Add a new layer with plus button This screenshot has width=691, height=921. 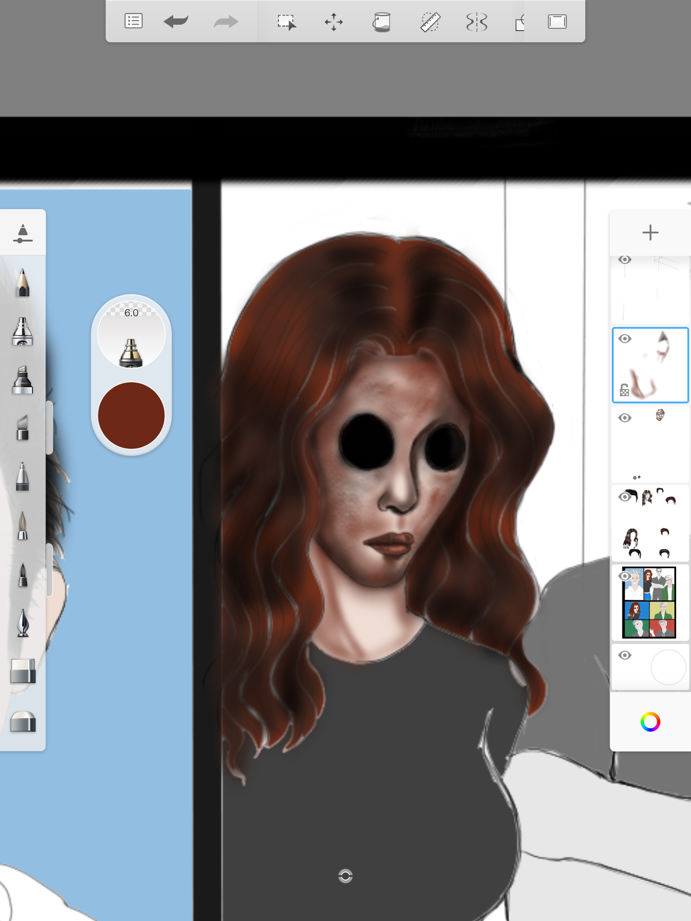click(x=650, y=233)
